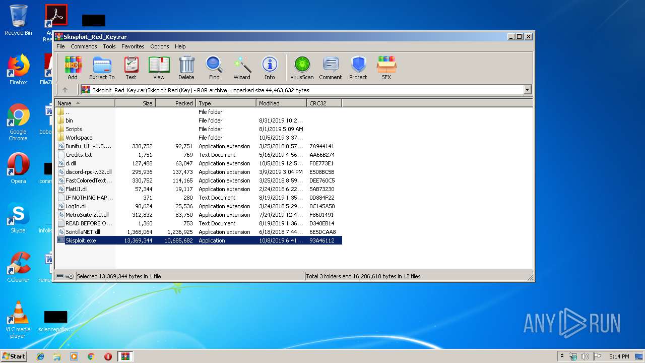The height and width of the screenshot is (363, 645).
Task: Click the Start button
Action: [x=14, y=356]
